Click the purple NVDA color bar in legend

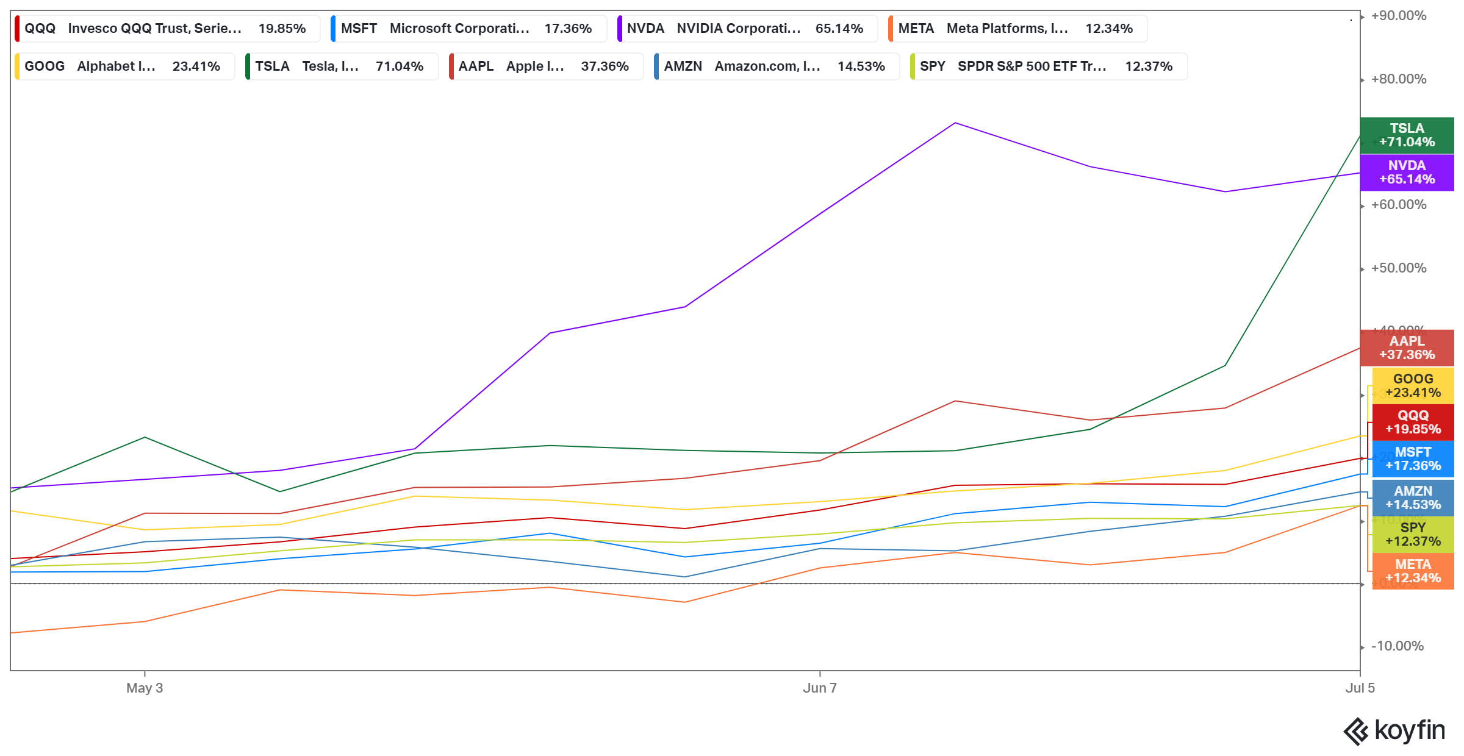[619, 29]
